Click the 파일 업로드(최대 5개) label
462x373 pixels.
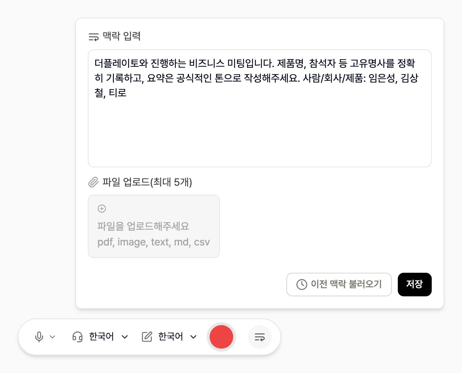click(x=147, y=182)
